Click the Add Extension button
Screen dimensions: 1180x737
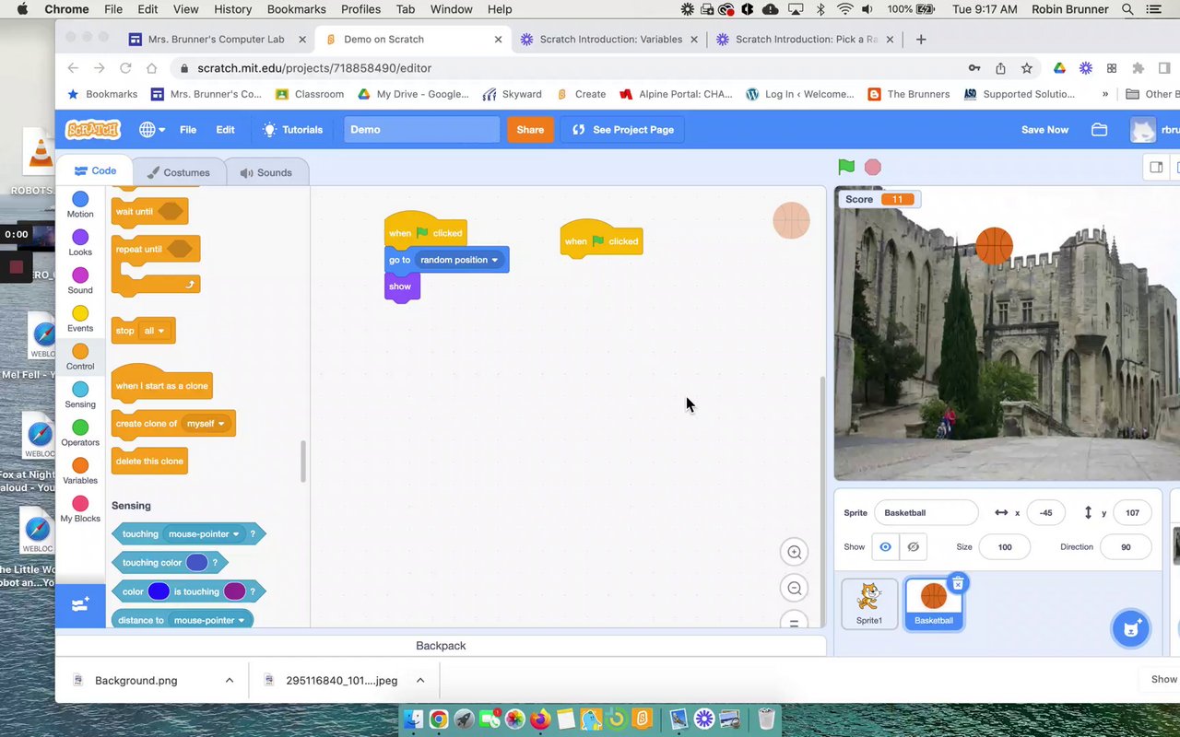point(80,604)
